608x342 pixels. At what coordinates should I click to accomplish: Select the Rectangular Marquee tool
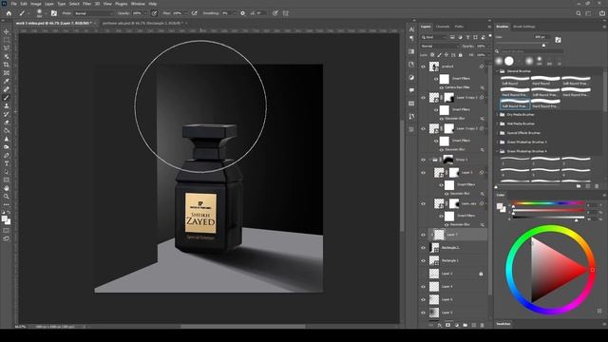(x=7, y=40)
